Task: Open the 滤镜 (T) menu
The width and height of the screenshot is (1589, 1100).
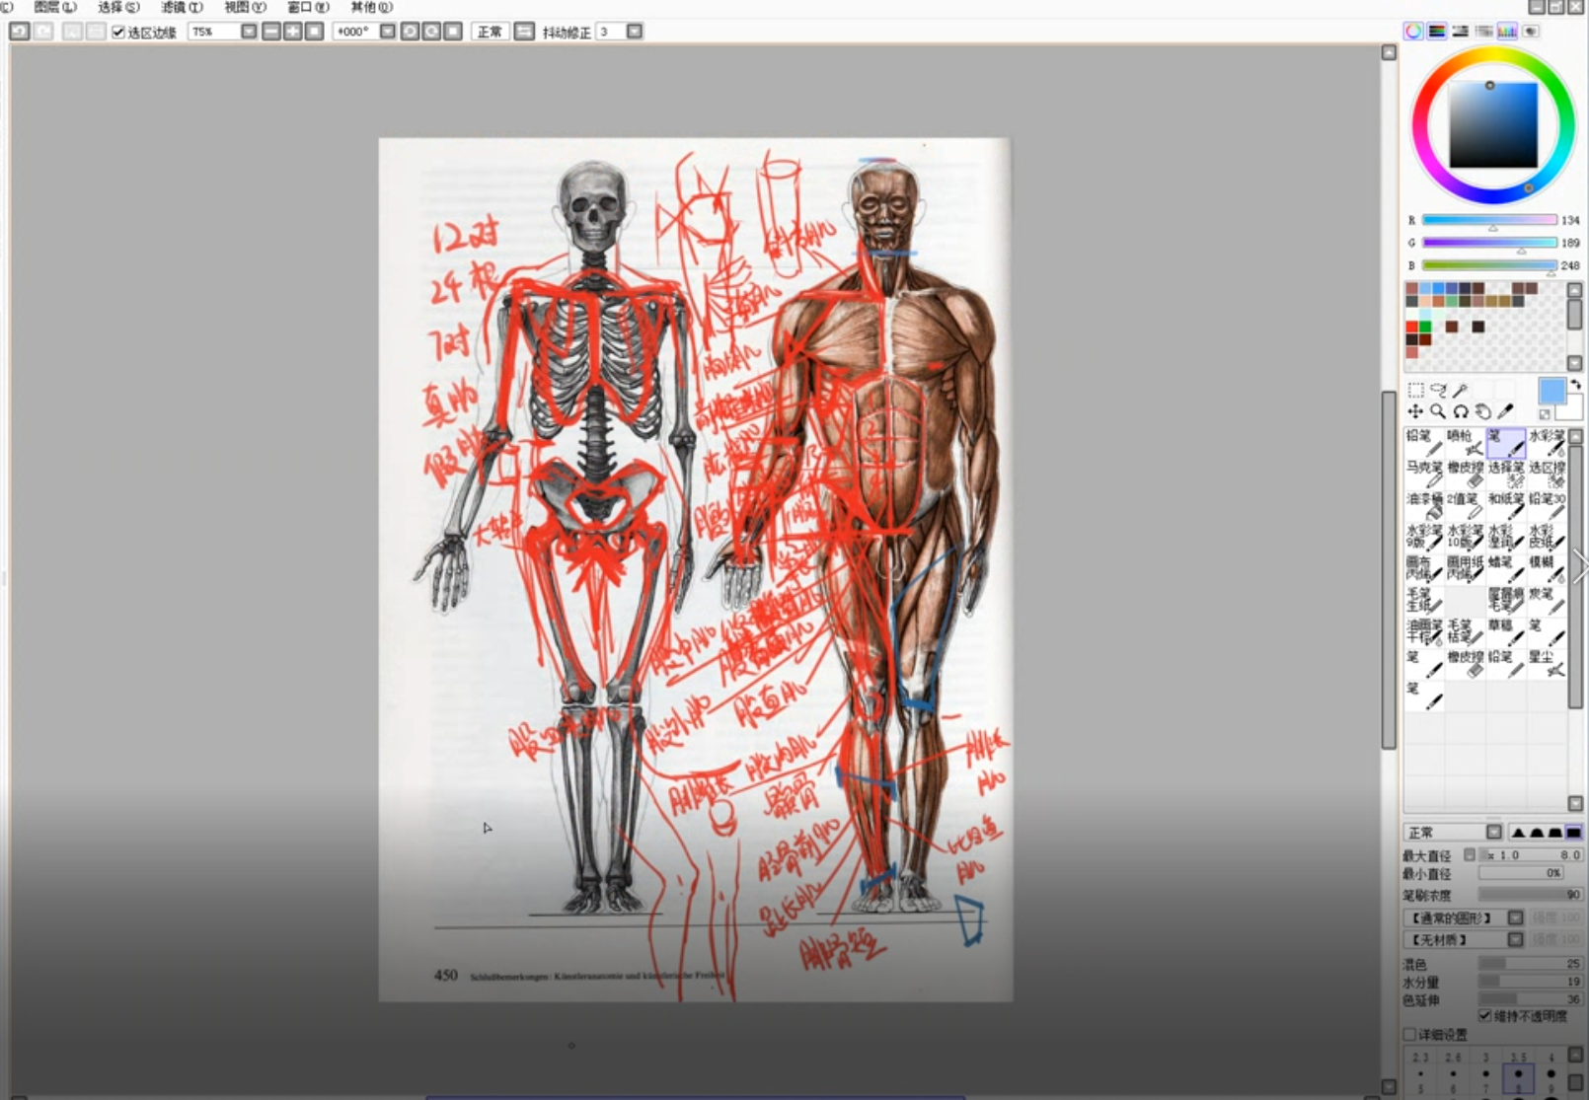Action: coord(182,7)
